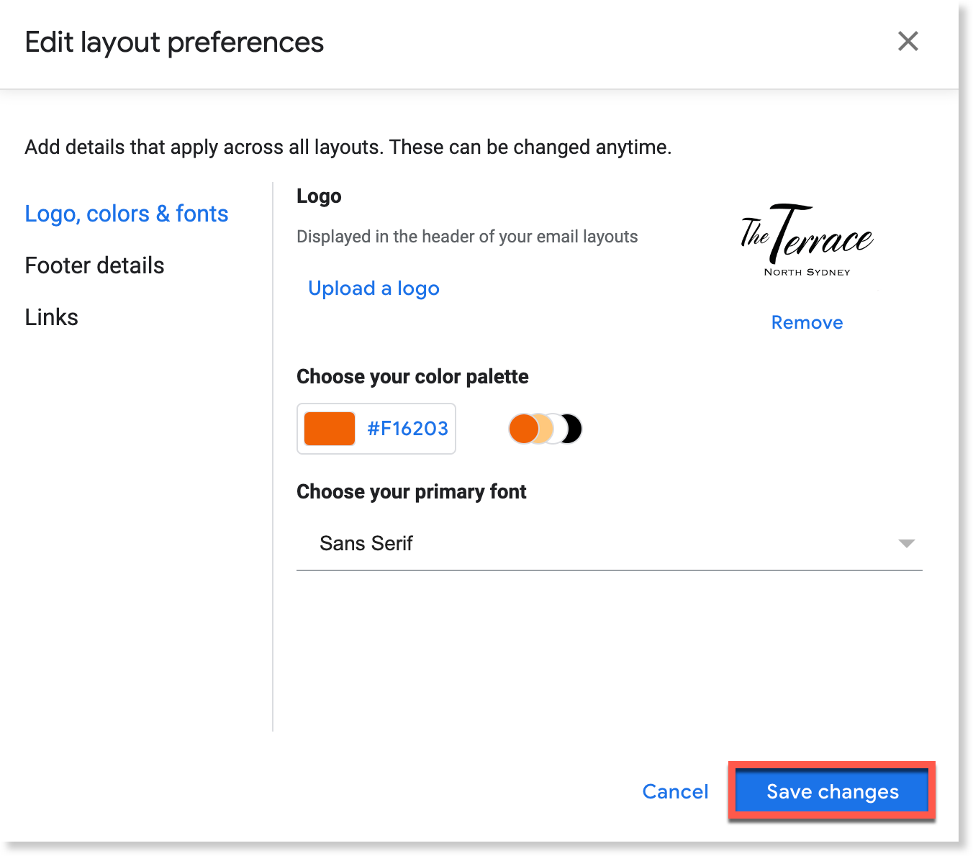Open the #F16203 color swatch picker
This screenshot has height=856, width=973.
click(376, 429)
